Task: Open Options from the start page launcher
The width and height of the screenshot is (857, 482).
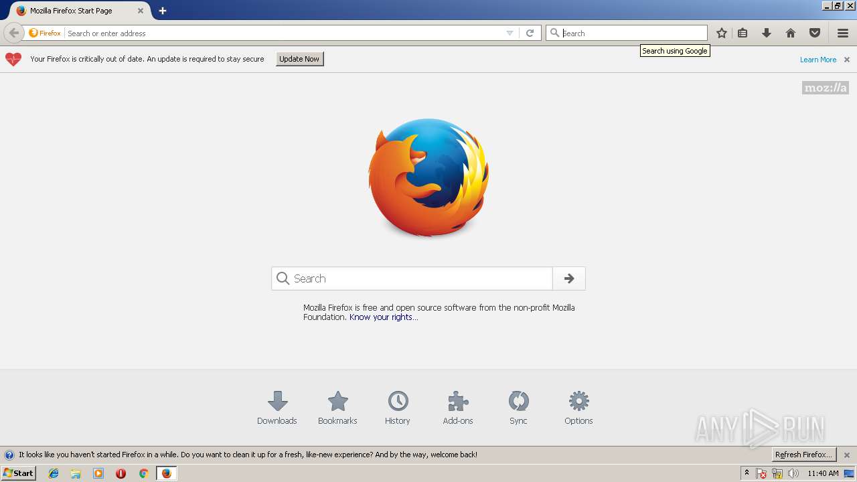Action: click(x=578, y=408)
